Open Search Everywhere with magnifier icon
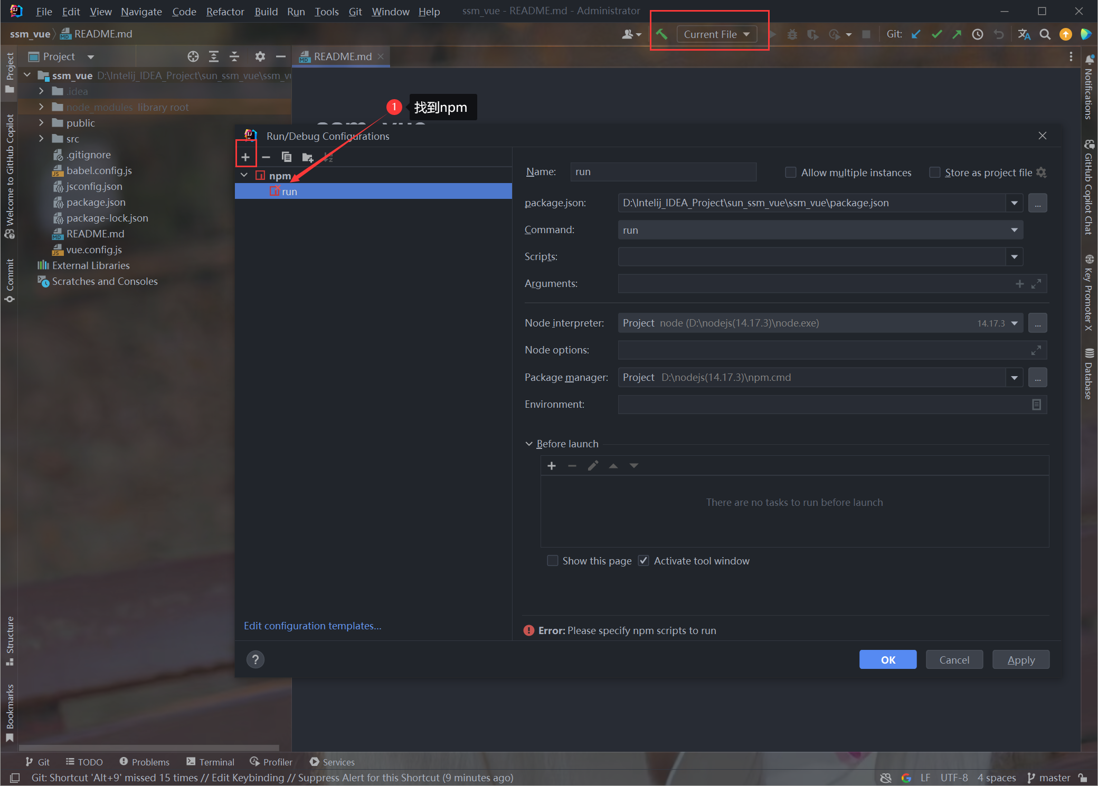1098x786 pixels. pos(1045,34)
